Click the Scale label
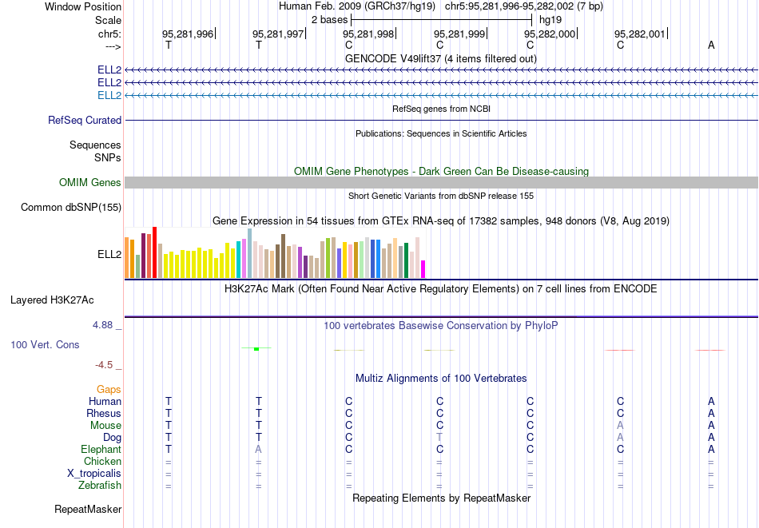The image size is (759, 528). [x=109, y=20]
